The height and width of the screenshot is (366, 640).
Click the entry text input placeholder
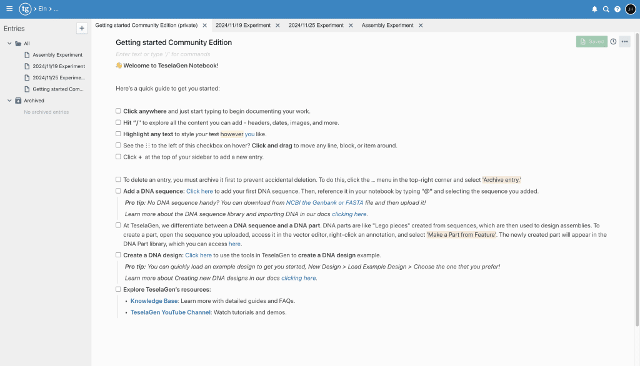[163, 54]
